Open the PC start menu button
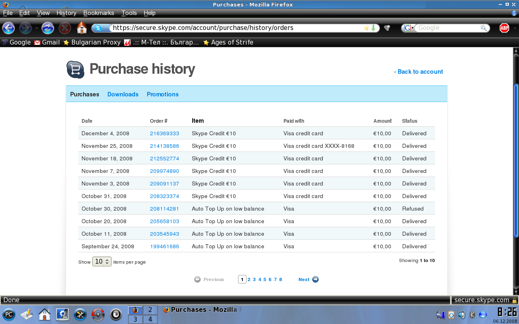Viewport: 519px width, 324px height. click(9, 314)
